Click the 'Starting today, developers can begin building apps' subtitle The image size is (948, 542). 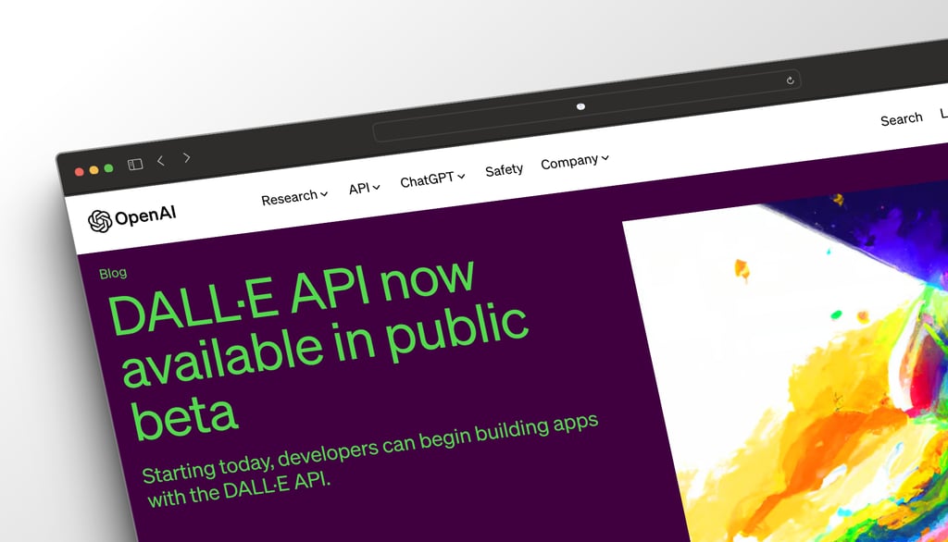point(370,459)
